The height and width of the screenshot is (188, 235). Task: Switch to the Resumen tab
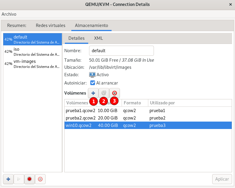(17, 26)
